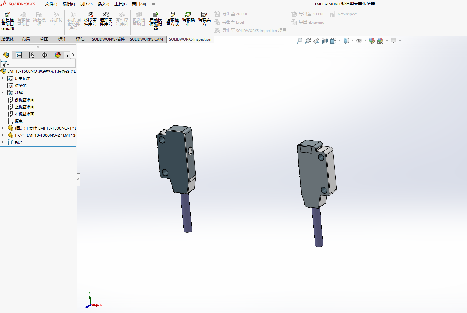The width and height of the screenshot is (467, 313).
Task: Open ConfigurationManager panel tab
Action: click(x=31, y=55)
